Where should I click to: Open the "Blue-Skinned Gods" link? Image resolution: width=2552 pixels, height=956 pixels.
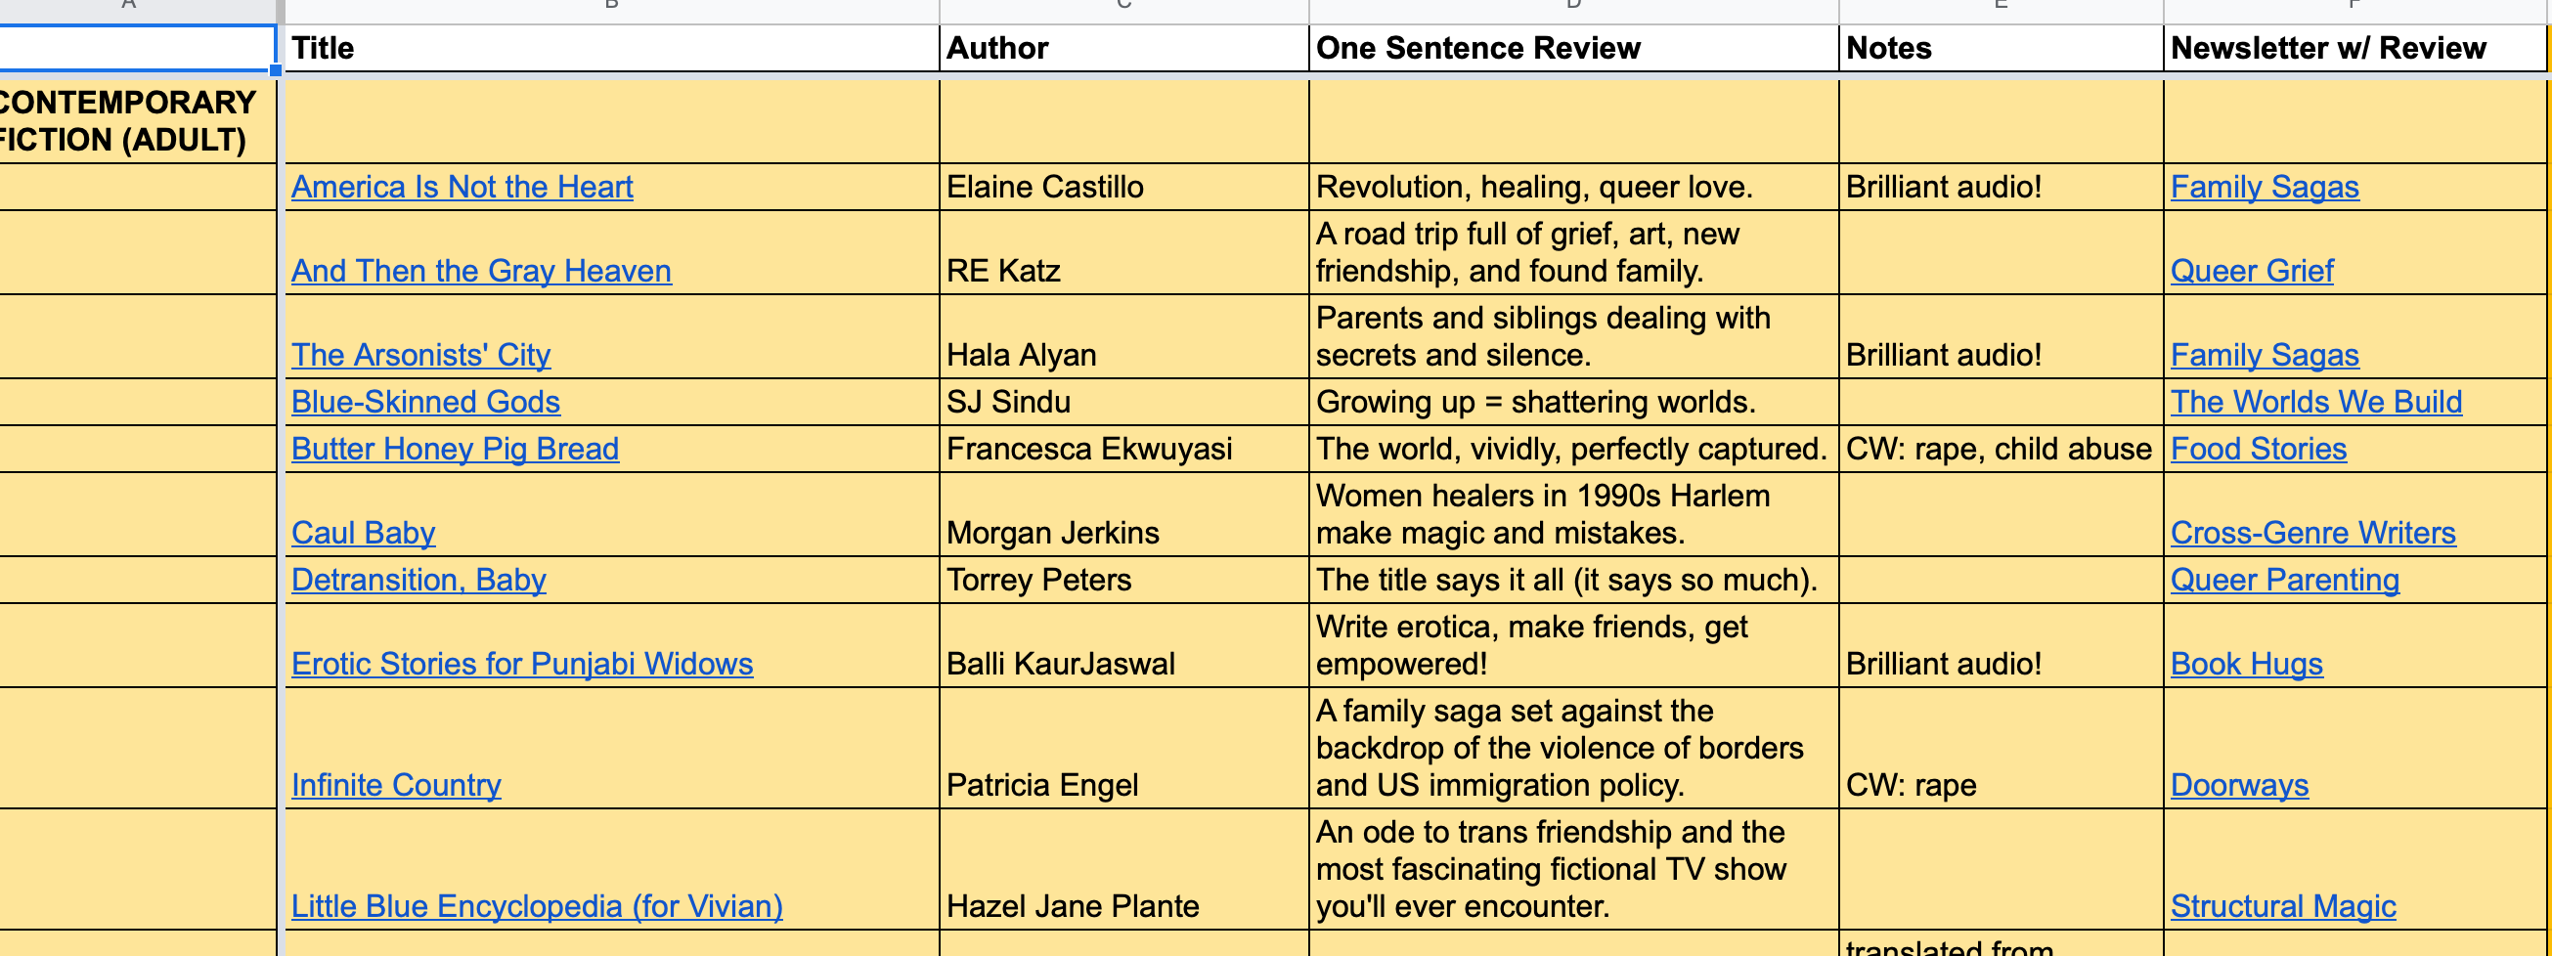pos(425,401)
